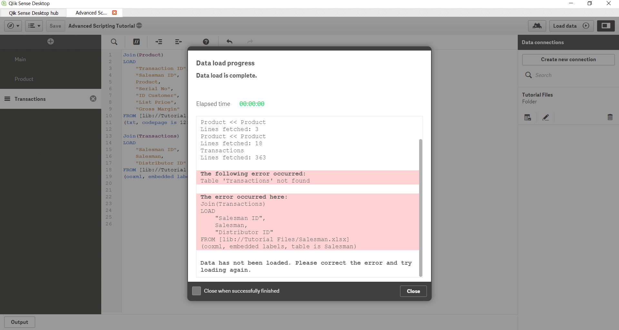Viewport: 619px width, 330px height.
Task: Open the navigation compass menu
Action: (x=13, y=26)
